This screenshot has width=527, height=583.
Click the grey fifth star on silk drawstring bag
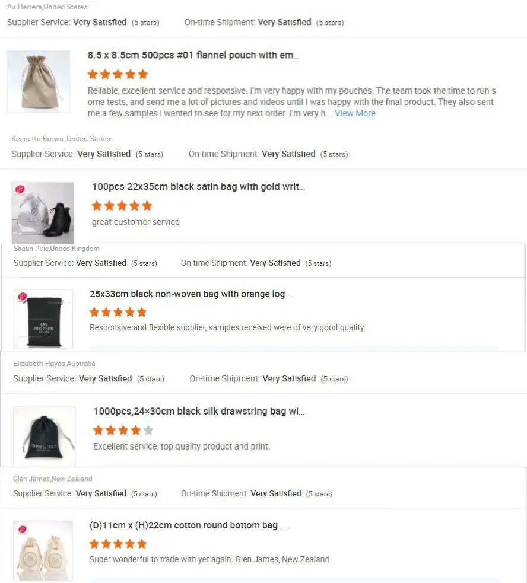148,430
